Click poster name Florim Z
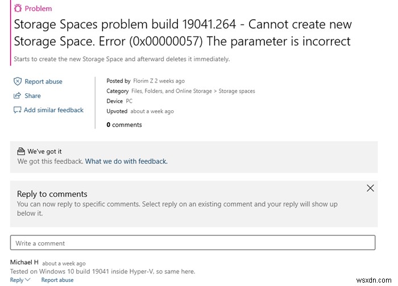 click(x=144, y=81)
